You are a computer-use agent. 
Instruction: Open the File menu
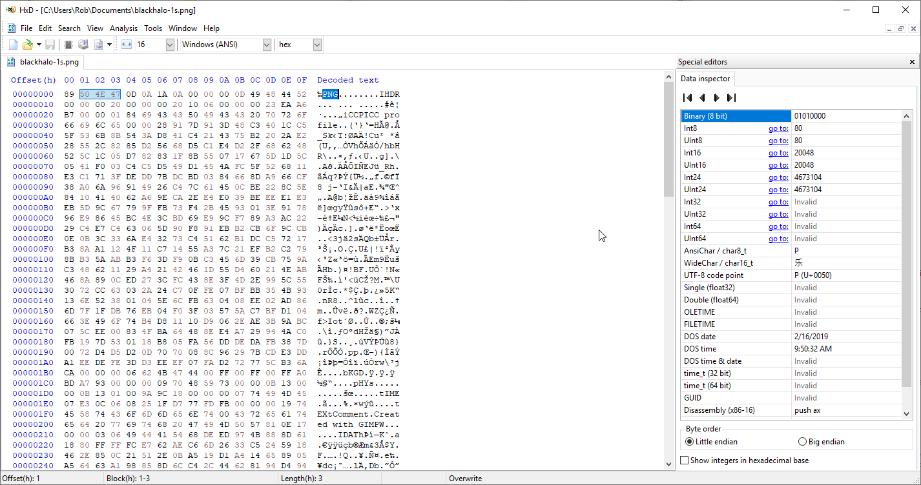click(26, 28)
